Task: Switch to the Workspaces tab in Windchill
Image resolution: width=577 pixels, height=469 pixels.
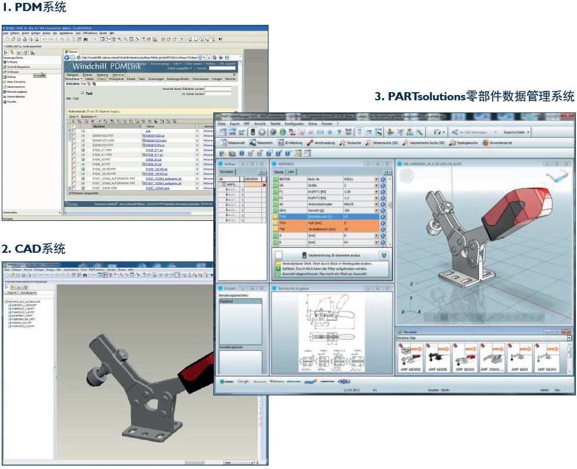Action: [x=116, y=79]
